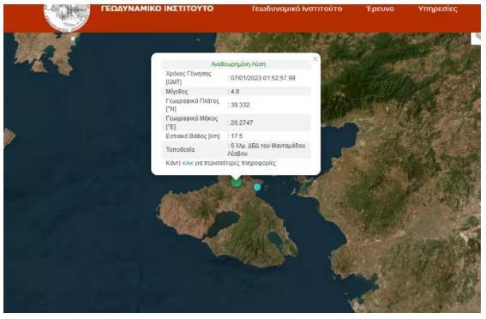Click the focal depth value 17.5
Screen dimensions: 486x319
pos(237,136)
